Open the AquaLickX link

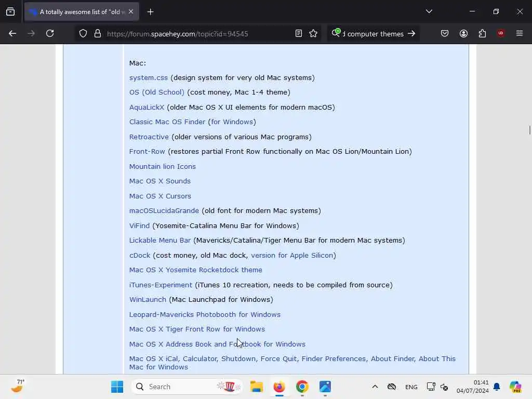pyautogui.click(x=147, y=107)
